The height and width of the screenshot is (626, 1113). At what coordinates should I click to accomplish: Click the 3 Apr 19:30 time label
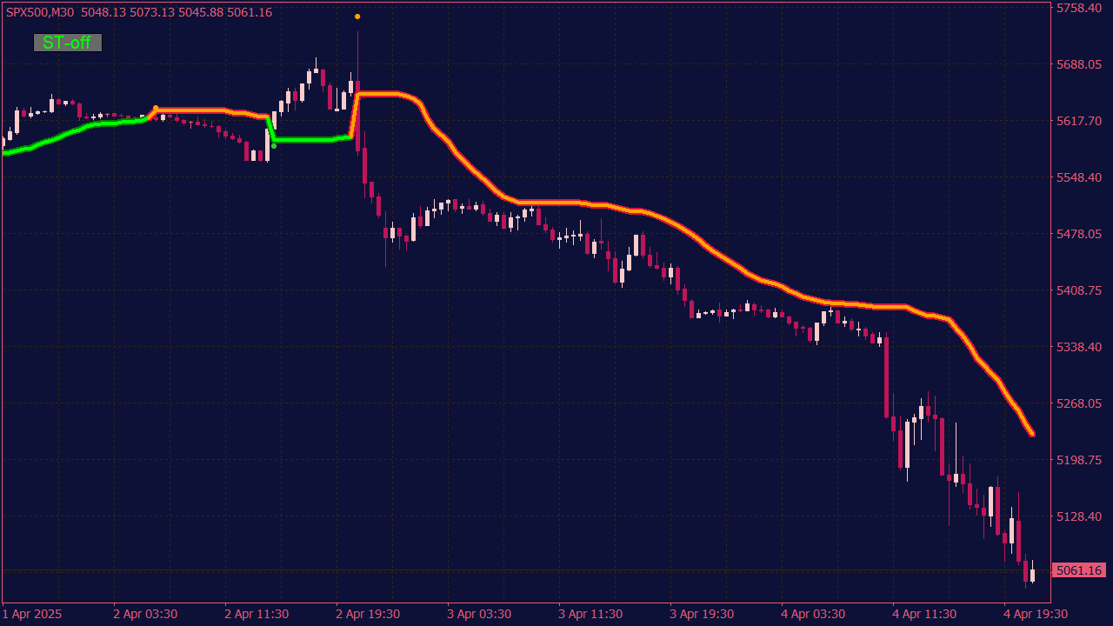point(702,614)
